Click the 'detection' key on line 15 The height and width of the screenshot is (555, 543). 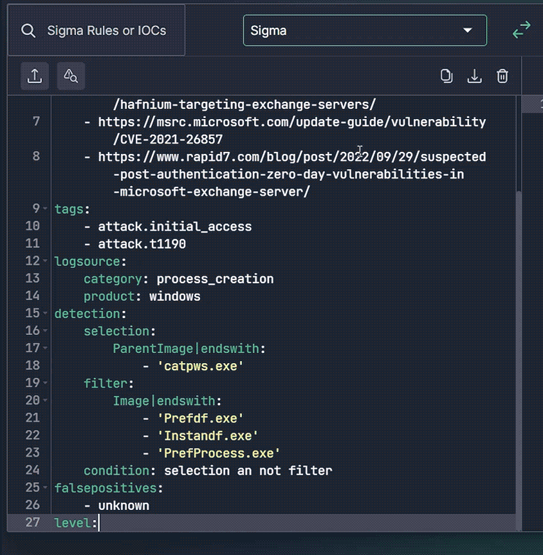87,314
